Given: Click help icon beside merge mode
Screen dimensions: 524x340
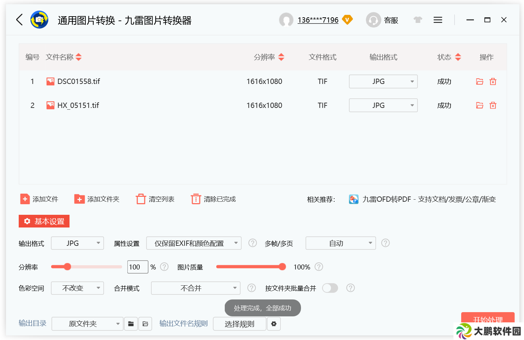Looking at the screenshot, I should pos(251,288).
